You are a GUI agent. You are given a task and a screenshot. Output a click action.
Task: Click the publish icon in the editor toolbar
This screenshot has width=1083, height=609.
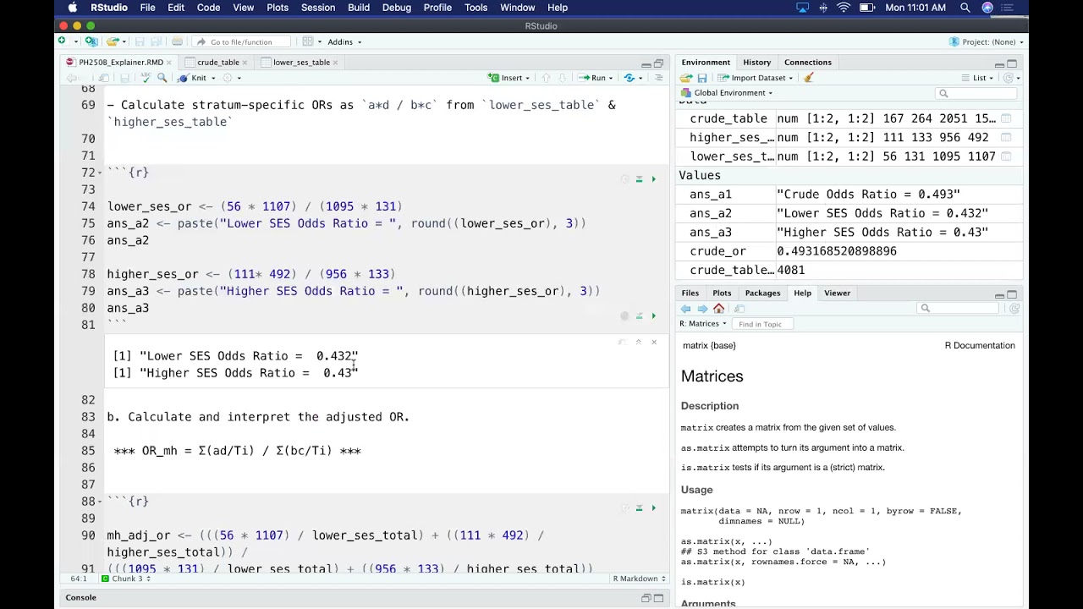(x=631, y=78)
